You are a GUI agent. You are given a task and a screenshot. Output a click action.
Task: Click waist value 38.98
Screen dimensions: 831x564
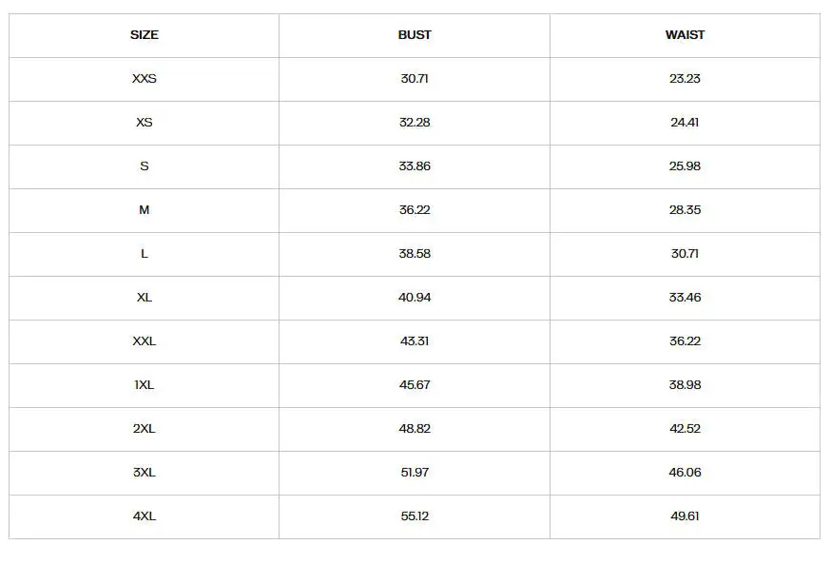point(685,385)
